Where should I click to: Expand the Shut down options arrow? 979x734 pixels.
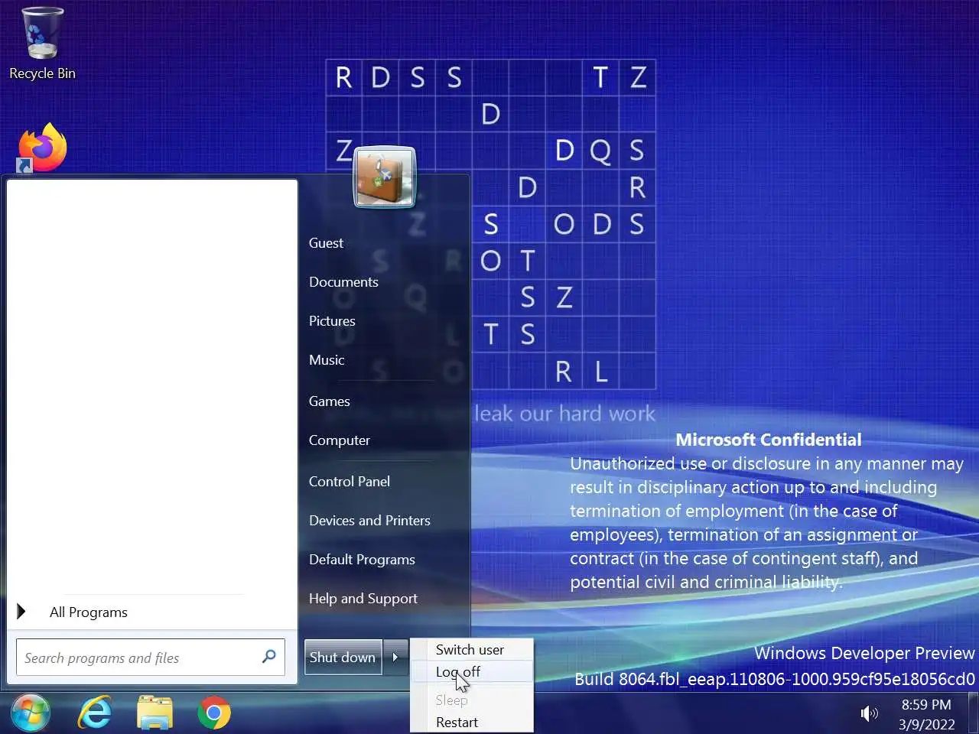pyautogui.click(x=395, y=657)
